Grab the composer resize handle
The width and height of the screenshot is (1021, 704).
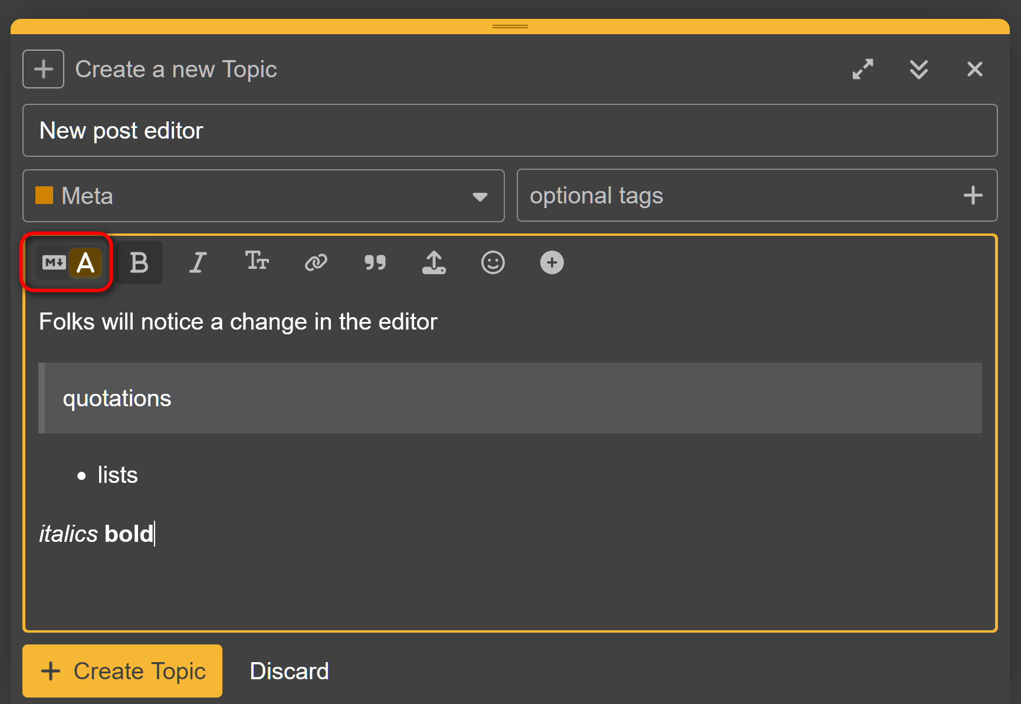click(x=510, y=27)
